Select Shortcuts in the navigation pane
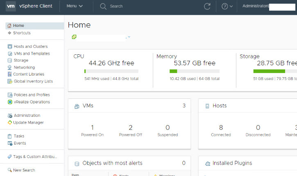Screen dimensions: 297x176 (21, 33)
